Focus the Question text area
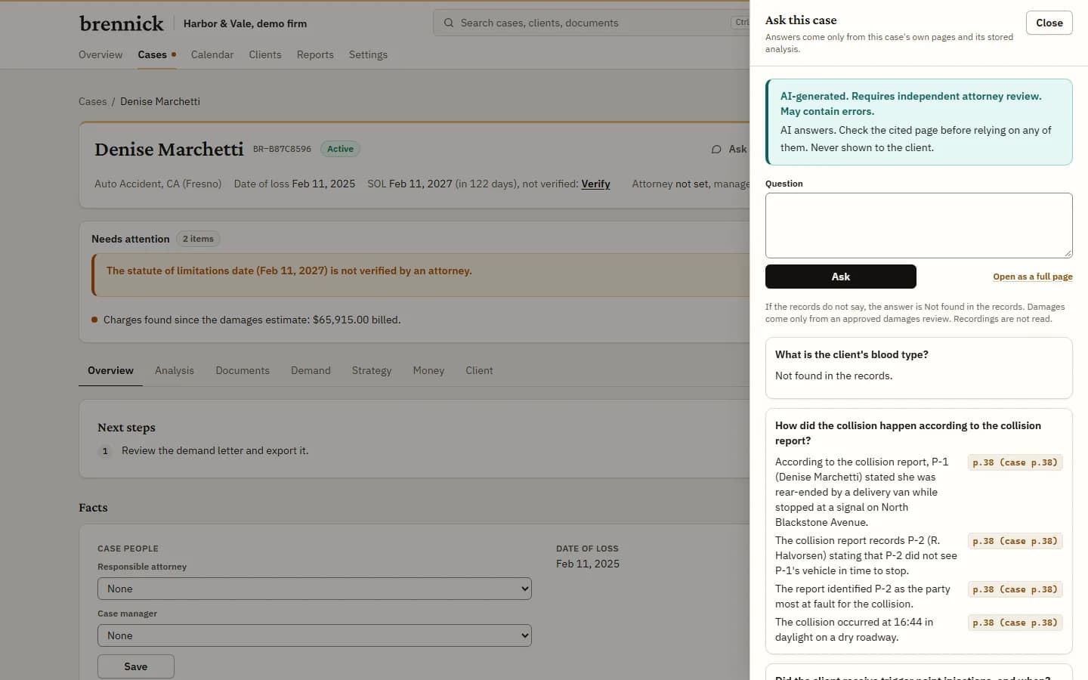Image resolution: width=1088 pixels, height=680 pixels. pos(919,225)
